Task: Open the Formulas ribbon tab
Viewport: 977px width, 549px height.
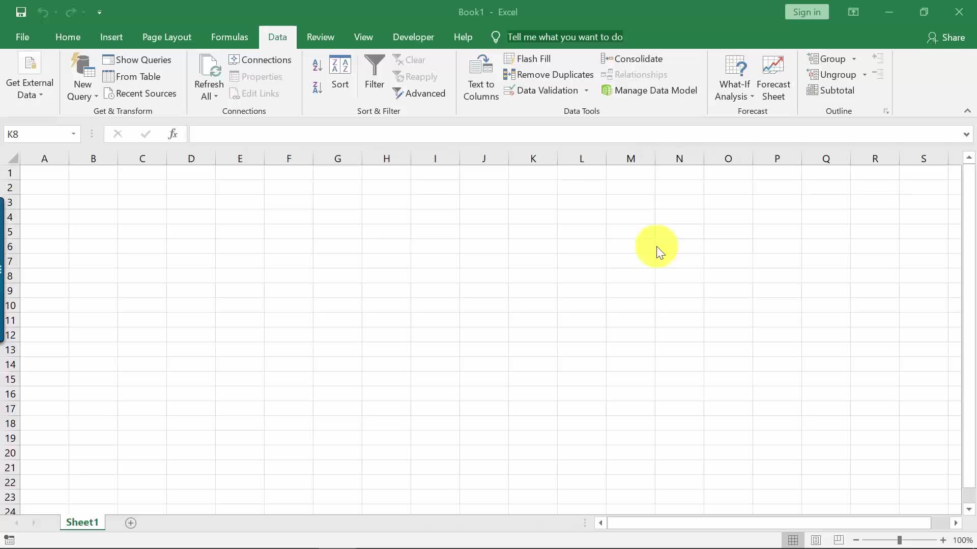Action: 229,37
